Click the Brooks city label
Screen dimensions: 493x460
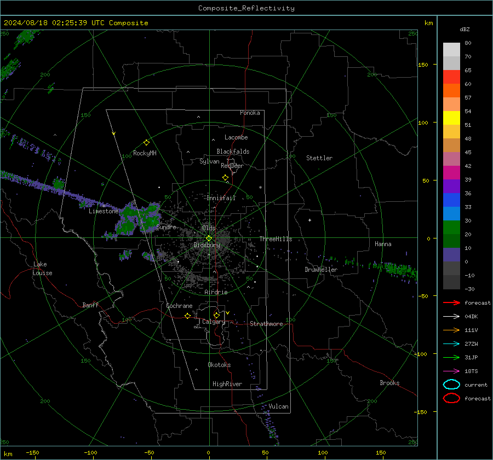tap(389, 383)
